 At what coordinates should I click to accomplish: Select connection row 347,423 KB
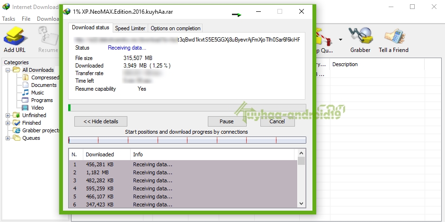[x=183, y=204]
